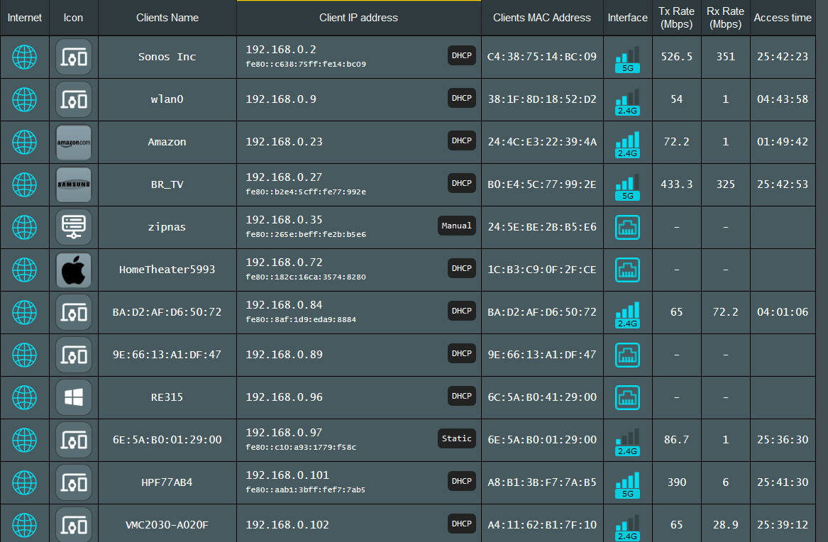This screenshot has width=828, height=542.
Task: Click MAC address 6C:5A:B0:41:29:00
Action: click(542, 397)
